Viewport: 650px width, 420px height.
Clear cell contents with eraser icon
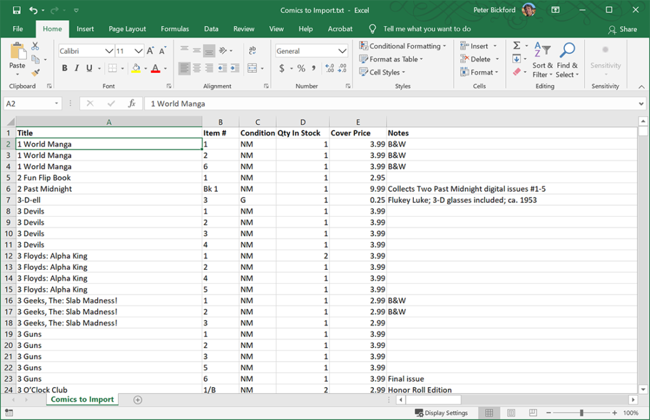pyautogui.click(x=517, y=72)
